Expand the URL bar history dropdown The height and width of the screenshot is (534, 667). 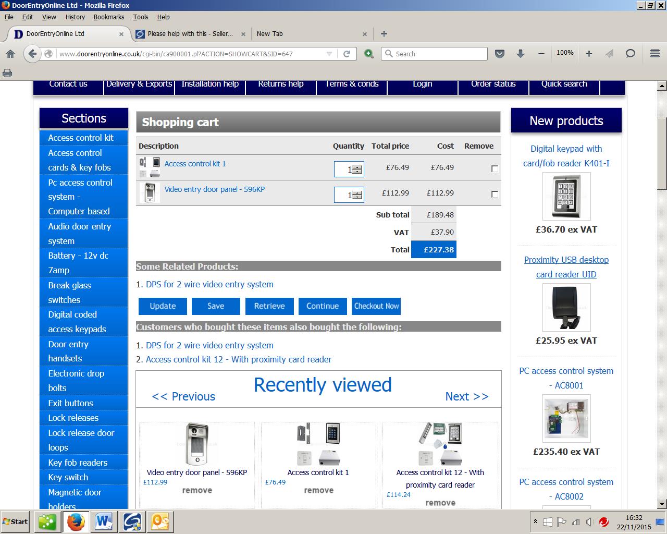click(329, 54)
